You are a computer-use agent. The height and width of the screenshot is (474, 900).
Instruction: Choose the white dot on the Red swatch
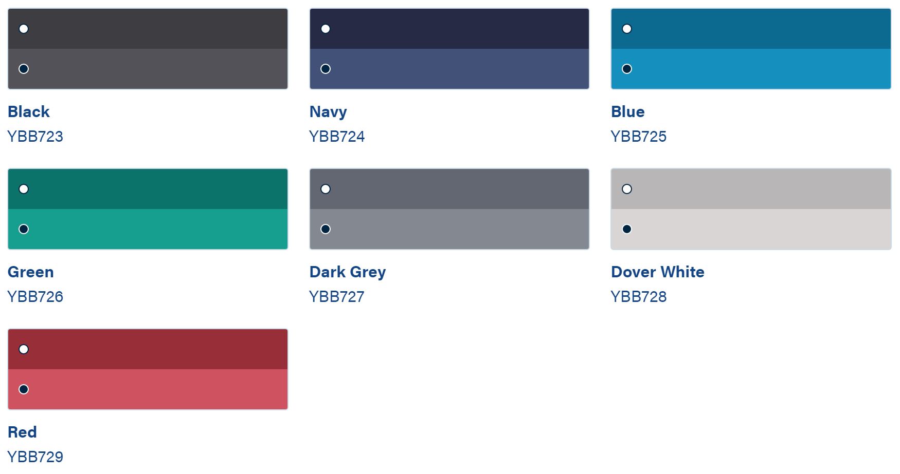tap(24, 349)
